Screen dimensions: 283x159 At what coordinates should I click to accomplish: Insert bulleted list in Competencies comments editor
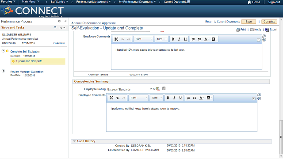(x=195, y=98)
